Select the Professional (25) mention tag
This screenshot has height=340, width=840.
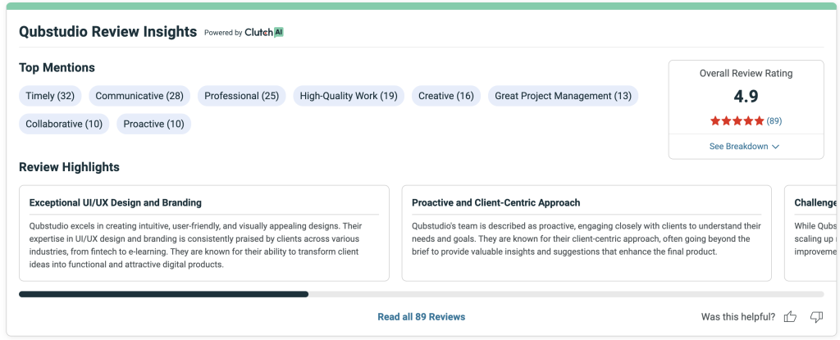(242, 96)
